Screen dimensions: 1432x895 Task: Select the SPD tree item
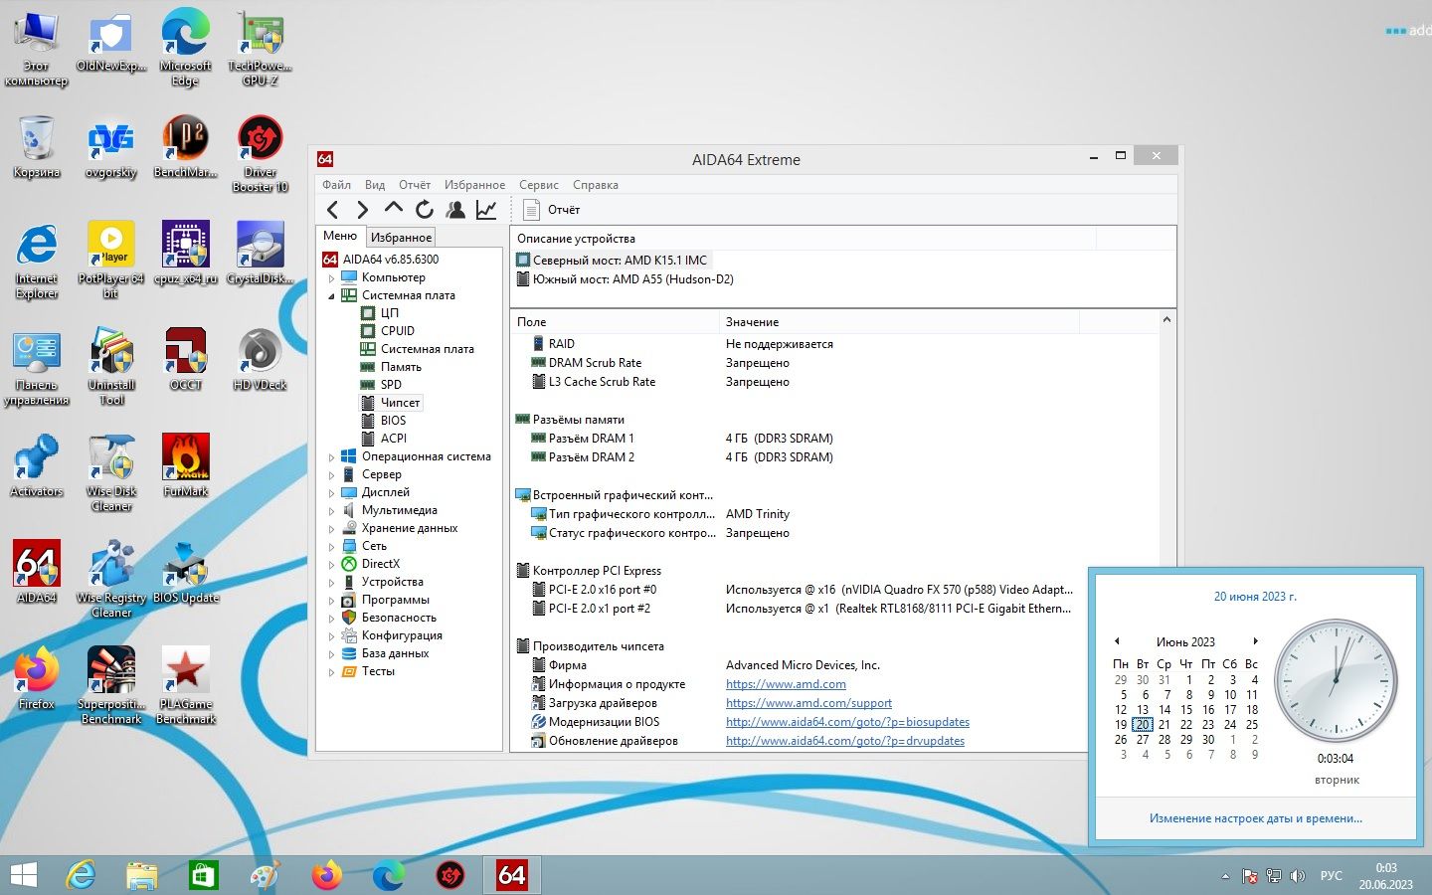click(391, 385)
